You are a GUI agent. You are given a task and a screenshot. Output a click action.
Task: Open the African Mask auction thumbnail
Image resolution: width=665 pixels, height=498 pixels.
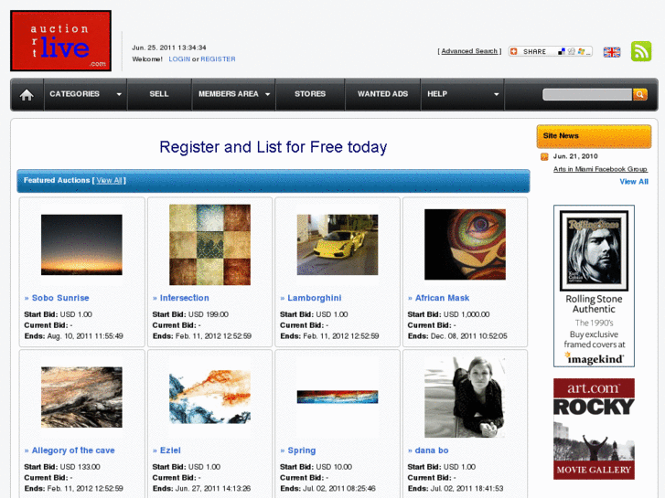click(465, 244)
